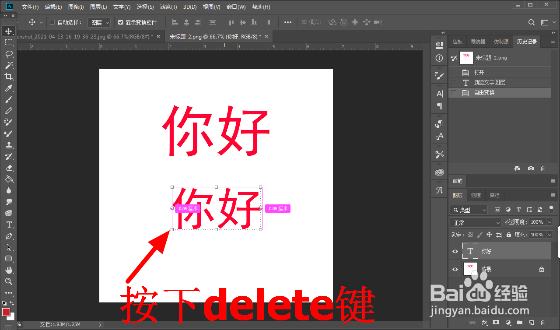
Task: Select the Move tool
Action: click(9, 31)
